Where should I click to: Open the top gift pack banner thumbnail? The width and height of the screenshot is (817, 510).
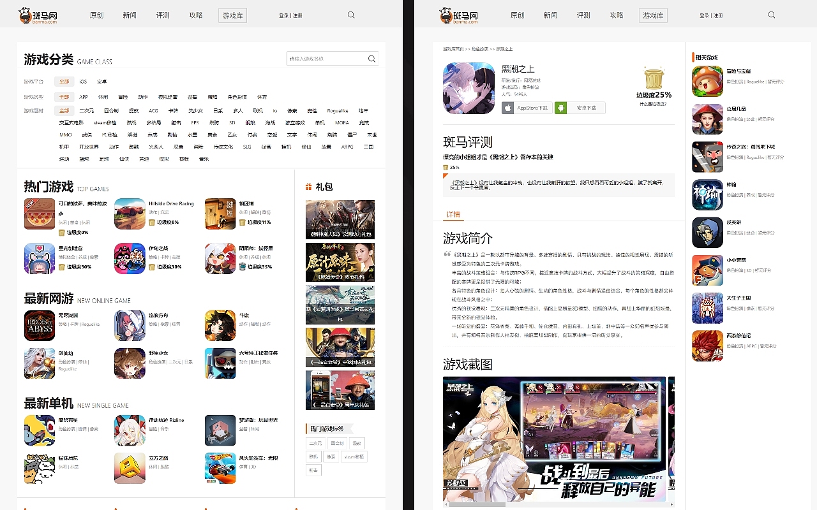tap(340, 219)
